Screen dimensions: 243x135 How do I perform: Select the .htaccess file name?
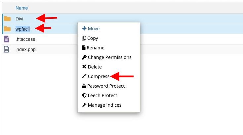(x=25, y=39)
